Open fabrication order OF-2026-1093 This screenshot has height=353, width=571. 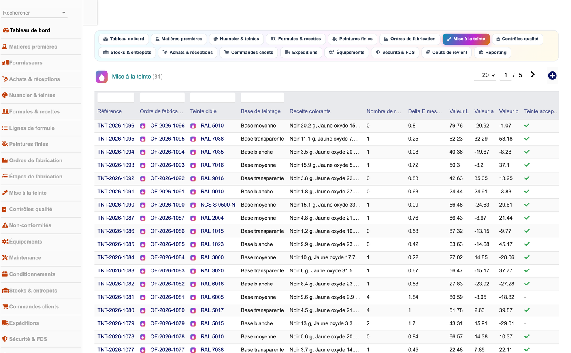click(x=167, y=165)
